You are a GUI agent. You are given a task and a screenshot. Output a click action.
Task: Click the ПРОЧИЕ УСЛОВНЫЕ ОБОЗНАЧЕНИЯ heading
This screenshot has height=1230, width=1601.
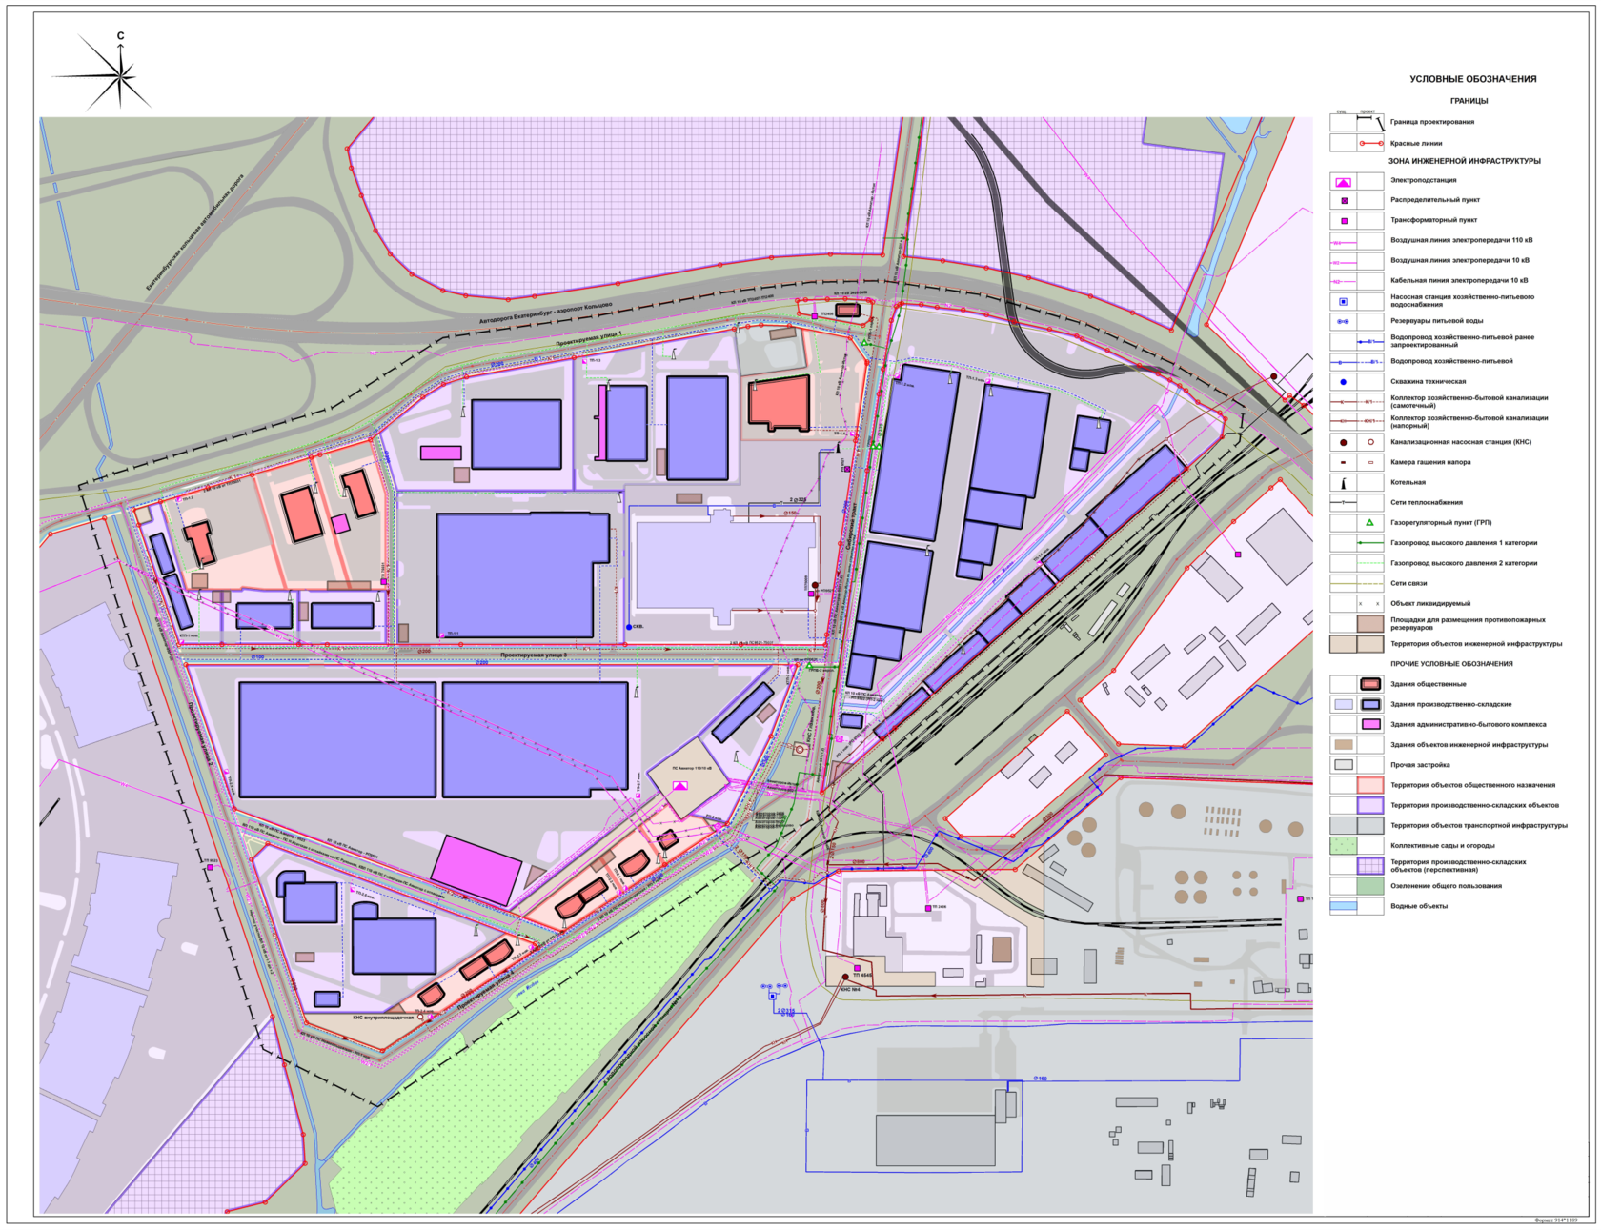[1451, 664]
